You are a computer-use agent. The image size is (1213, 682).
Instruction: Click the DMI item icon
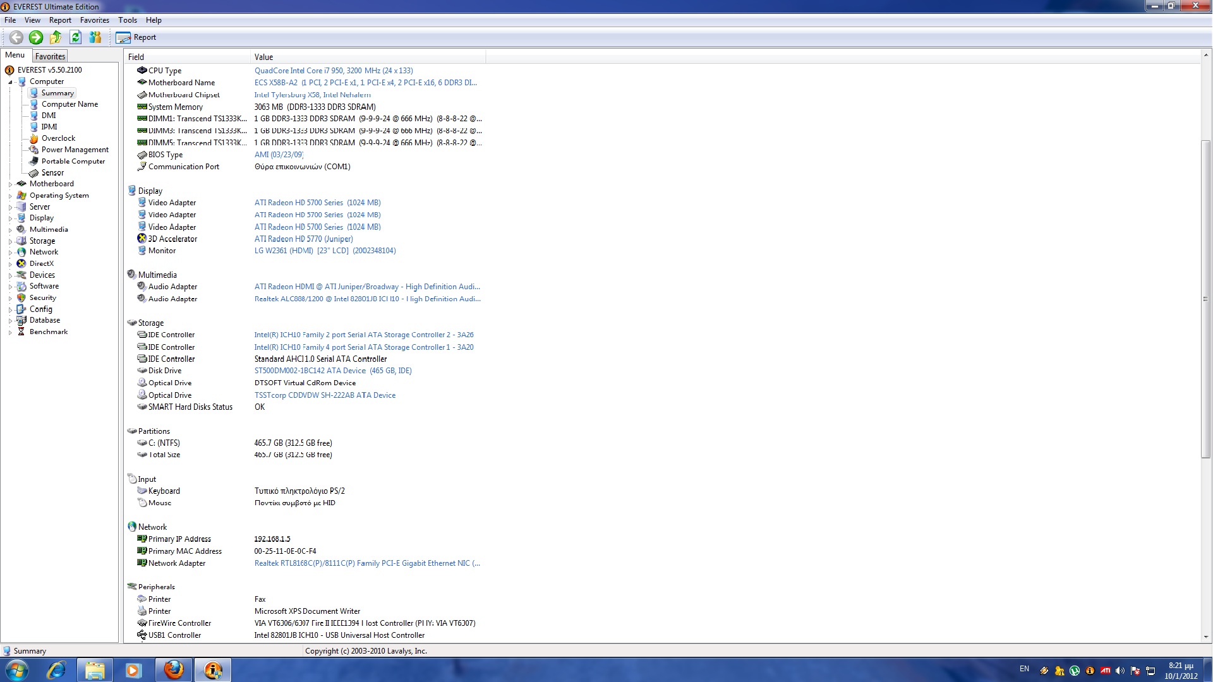tap(34, 116)
